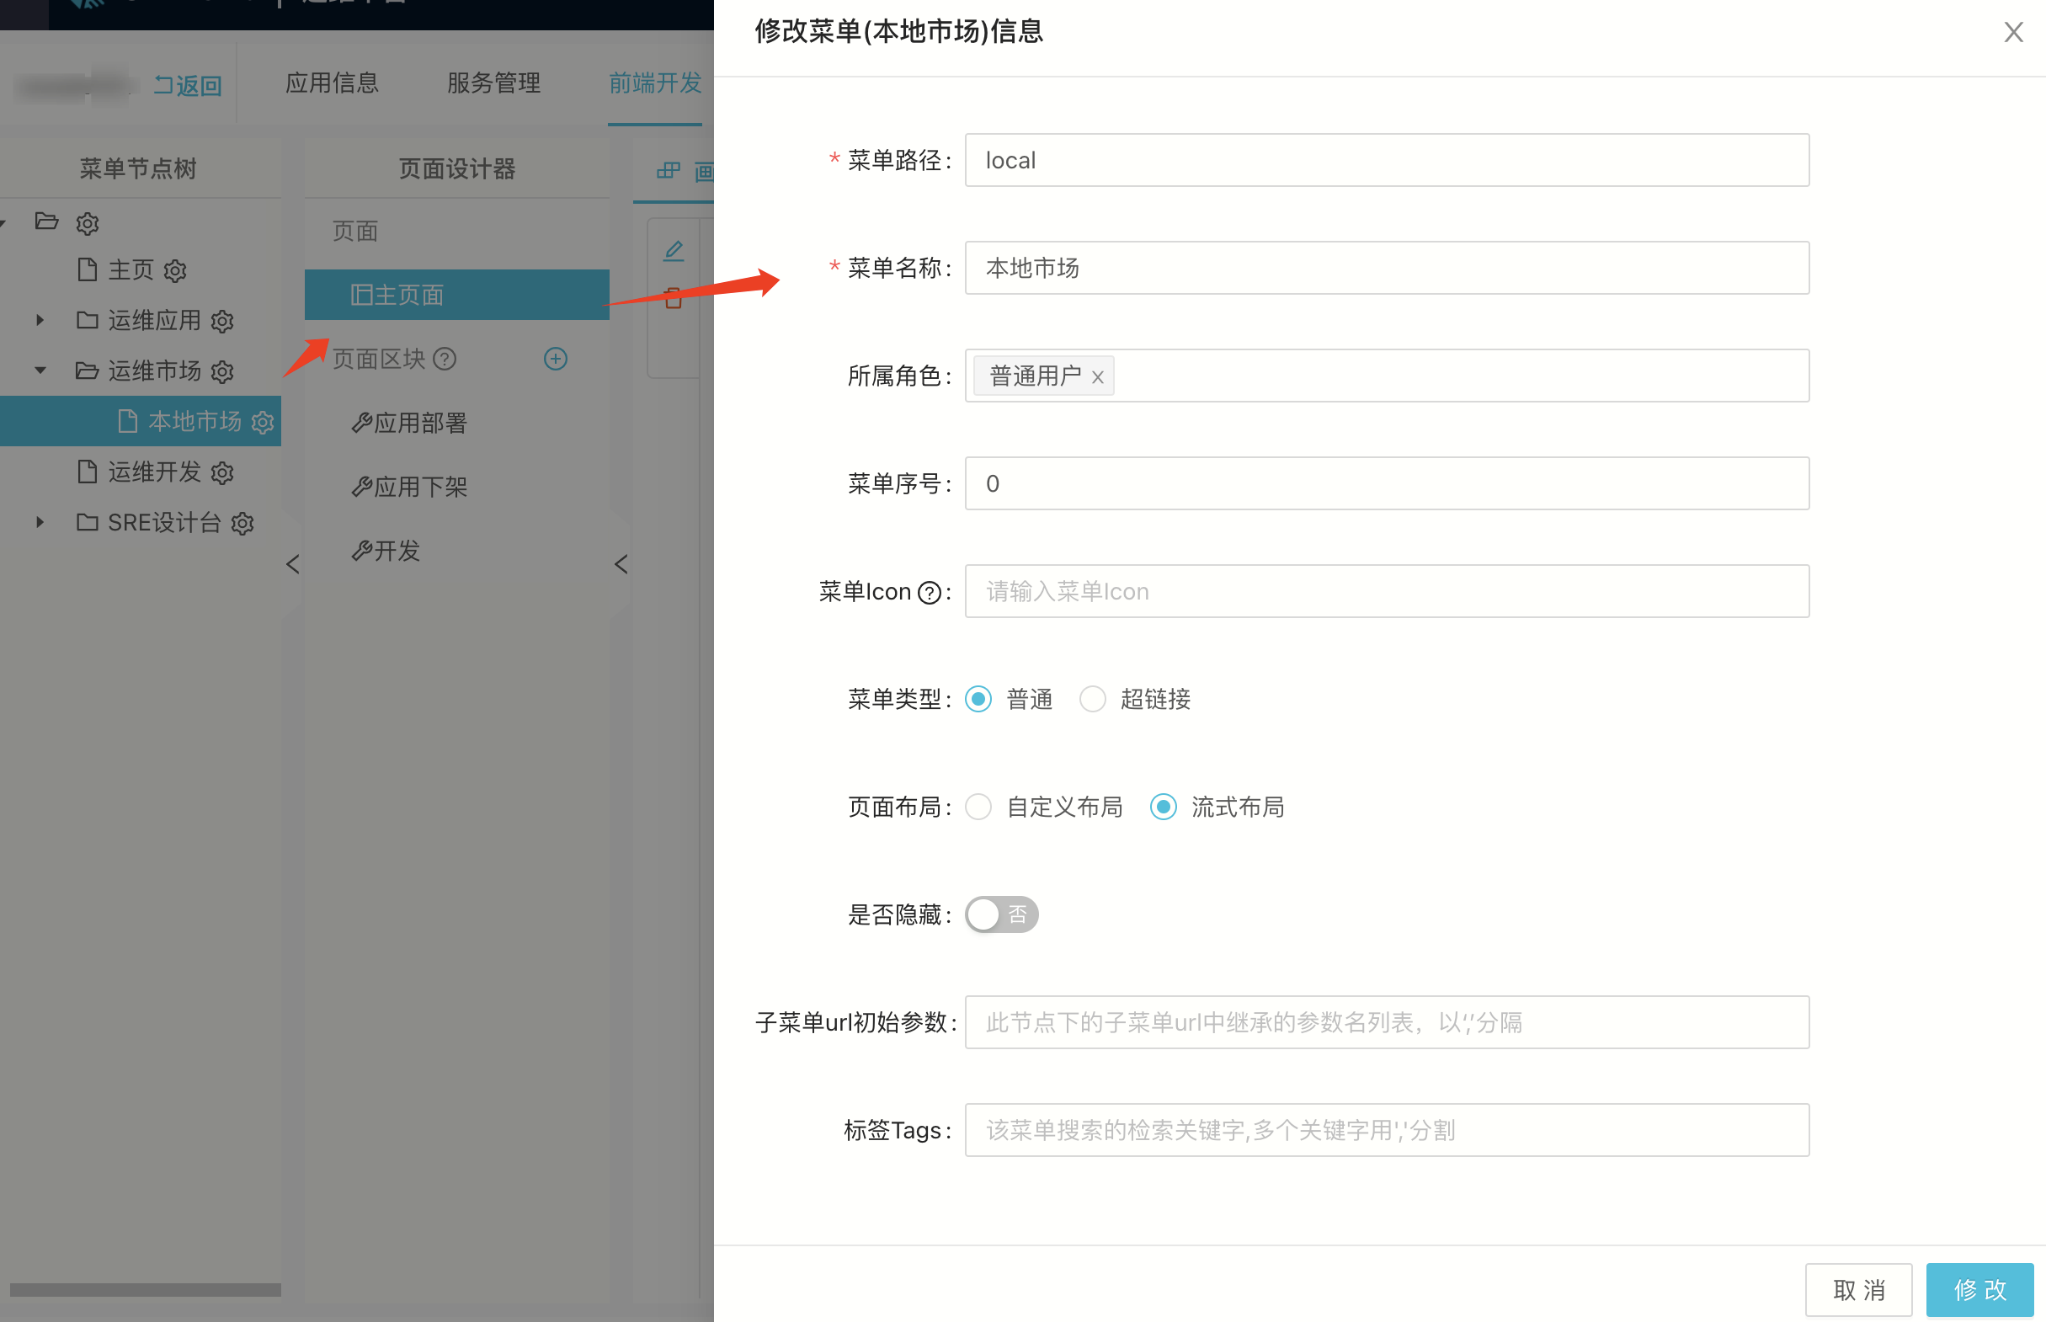
Task: Click the 取消 button
Action: tap(1858, 1289)
